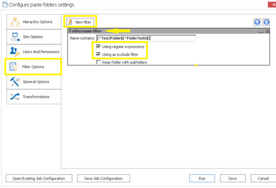Screen dimensions: 276x188
Task: Click the General Options tools icon
Action: click(15, 82)
